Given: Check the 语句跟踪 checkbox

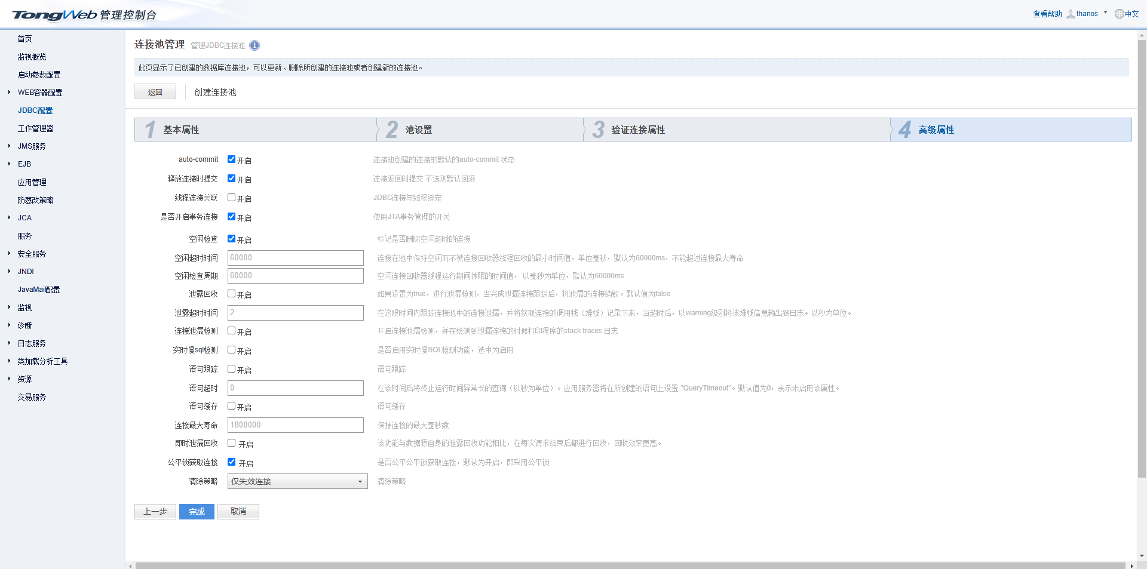Looking at the screenshot, I should click(231, 369).
